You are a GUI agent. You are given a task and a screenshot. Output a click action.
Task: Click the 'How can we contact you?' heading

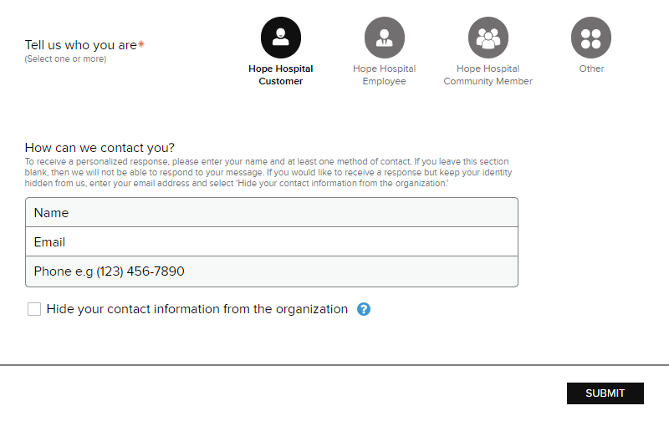click(x=100, y=148)
